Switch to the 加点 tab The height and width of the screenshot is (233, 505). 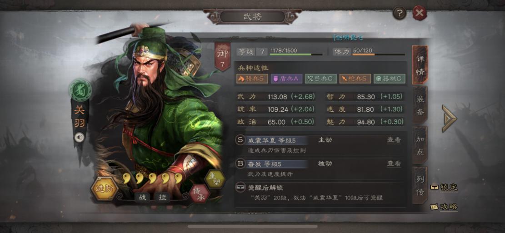click(420, 145)
